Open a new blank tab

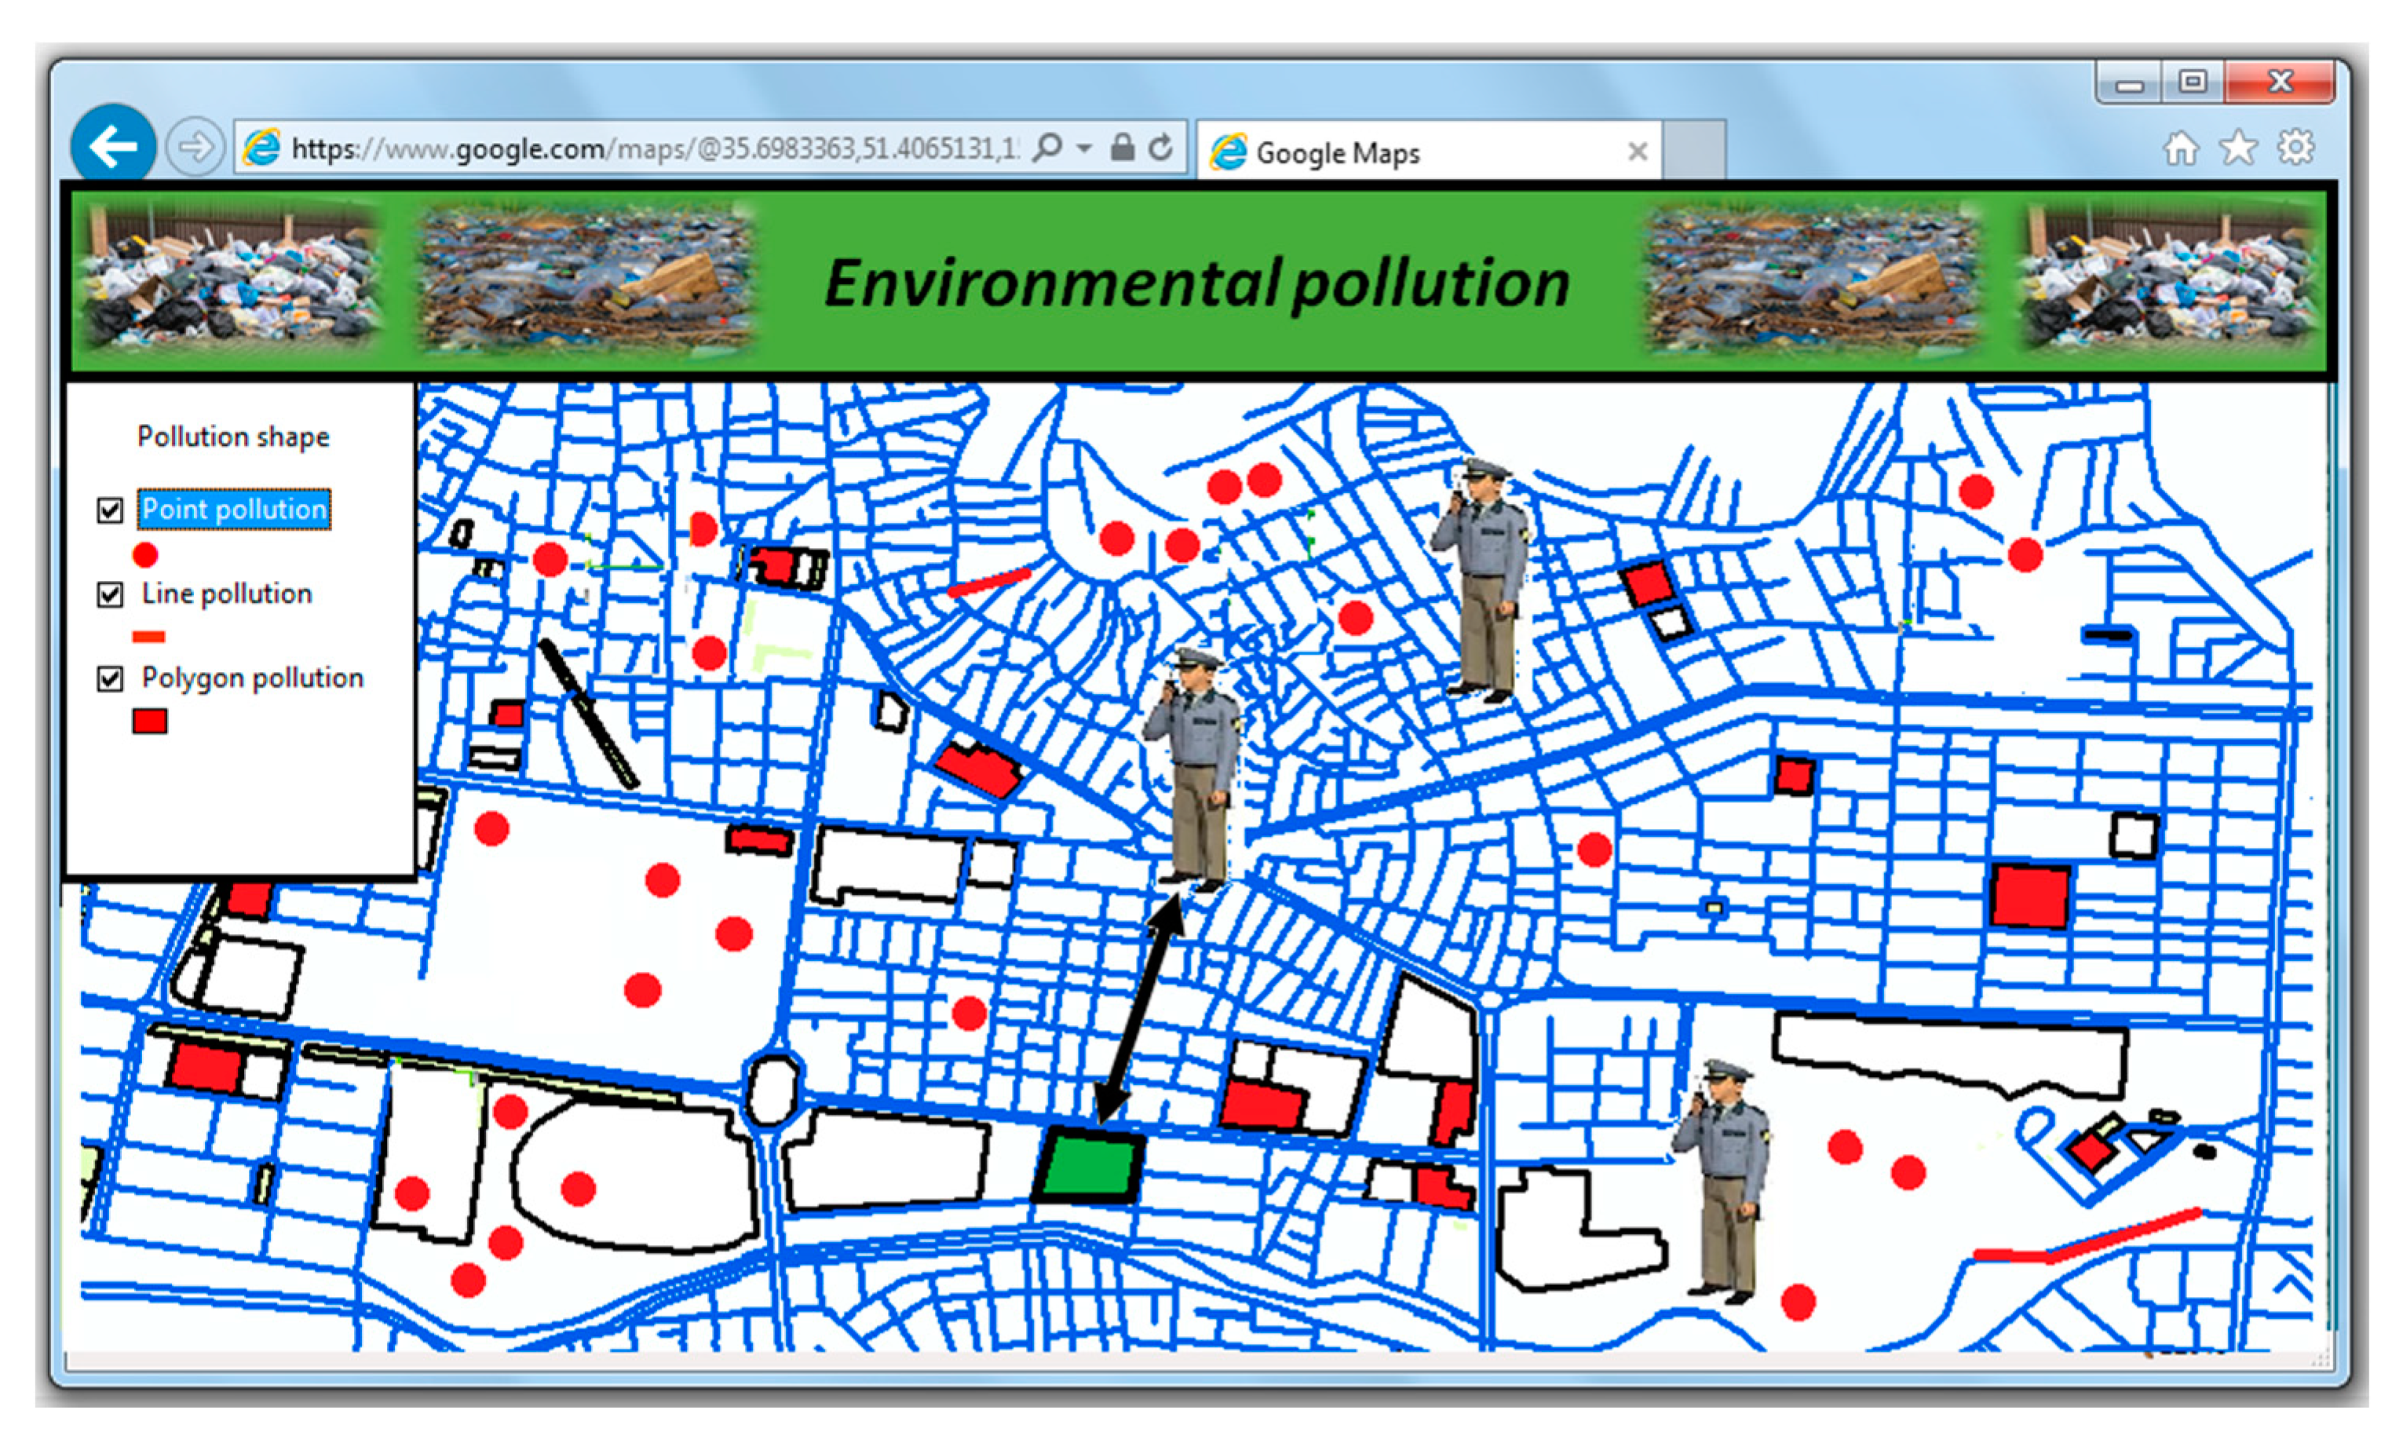(x=1693, y=150)
